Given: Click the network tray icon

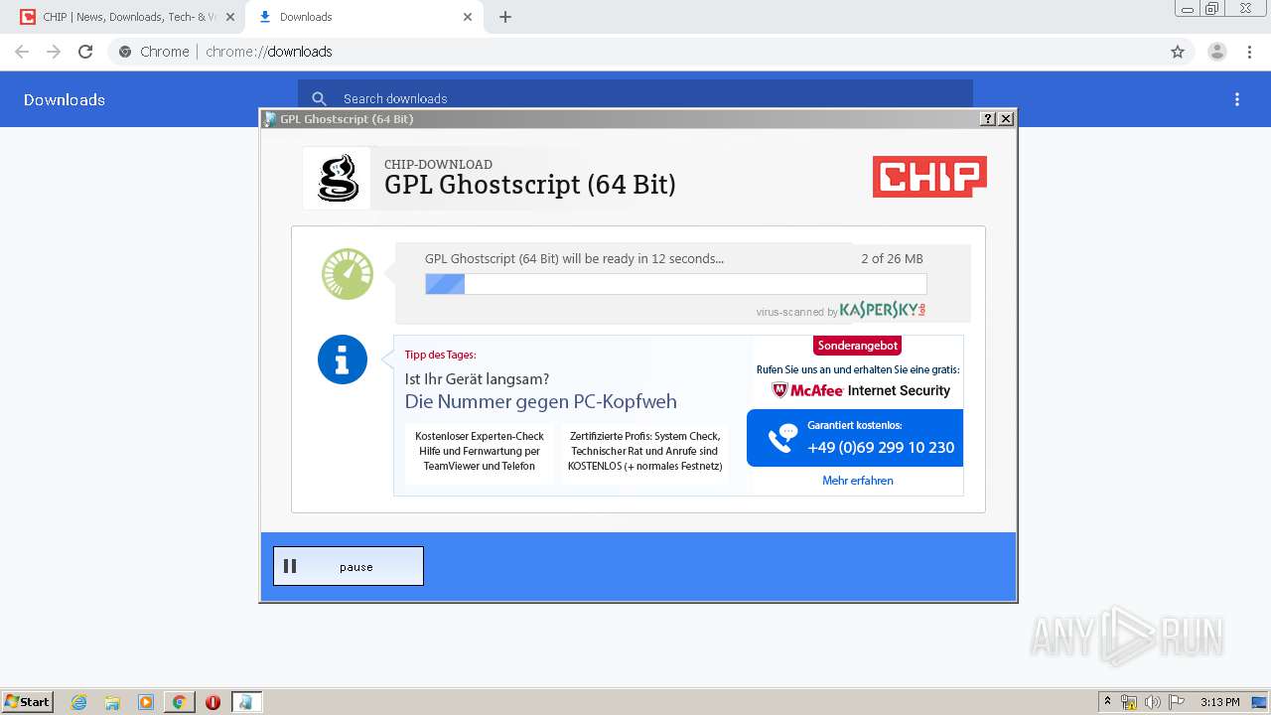Looking at the screenshot, I should click(x=1129, y=702).
